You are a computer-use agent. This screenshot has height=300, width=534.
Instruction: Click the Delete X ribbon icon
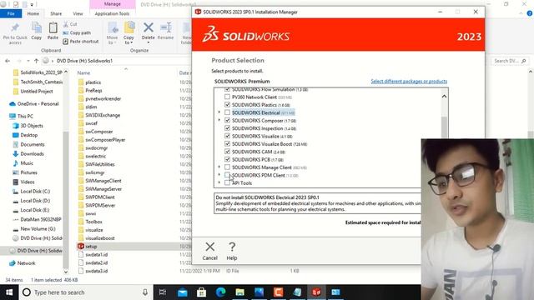click(x=149, y=27)
